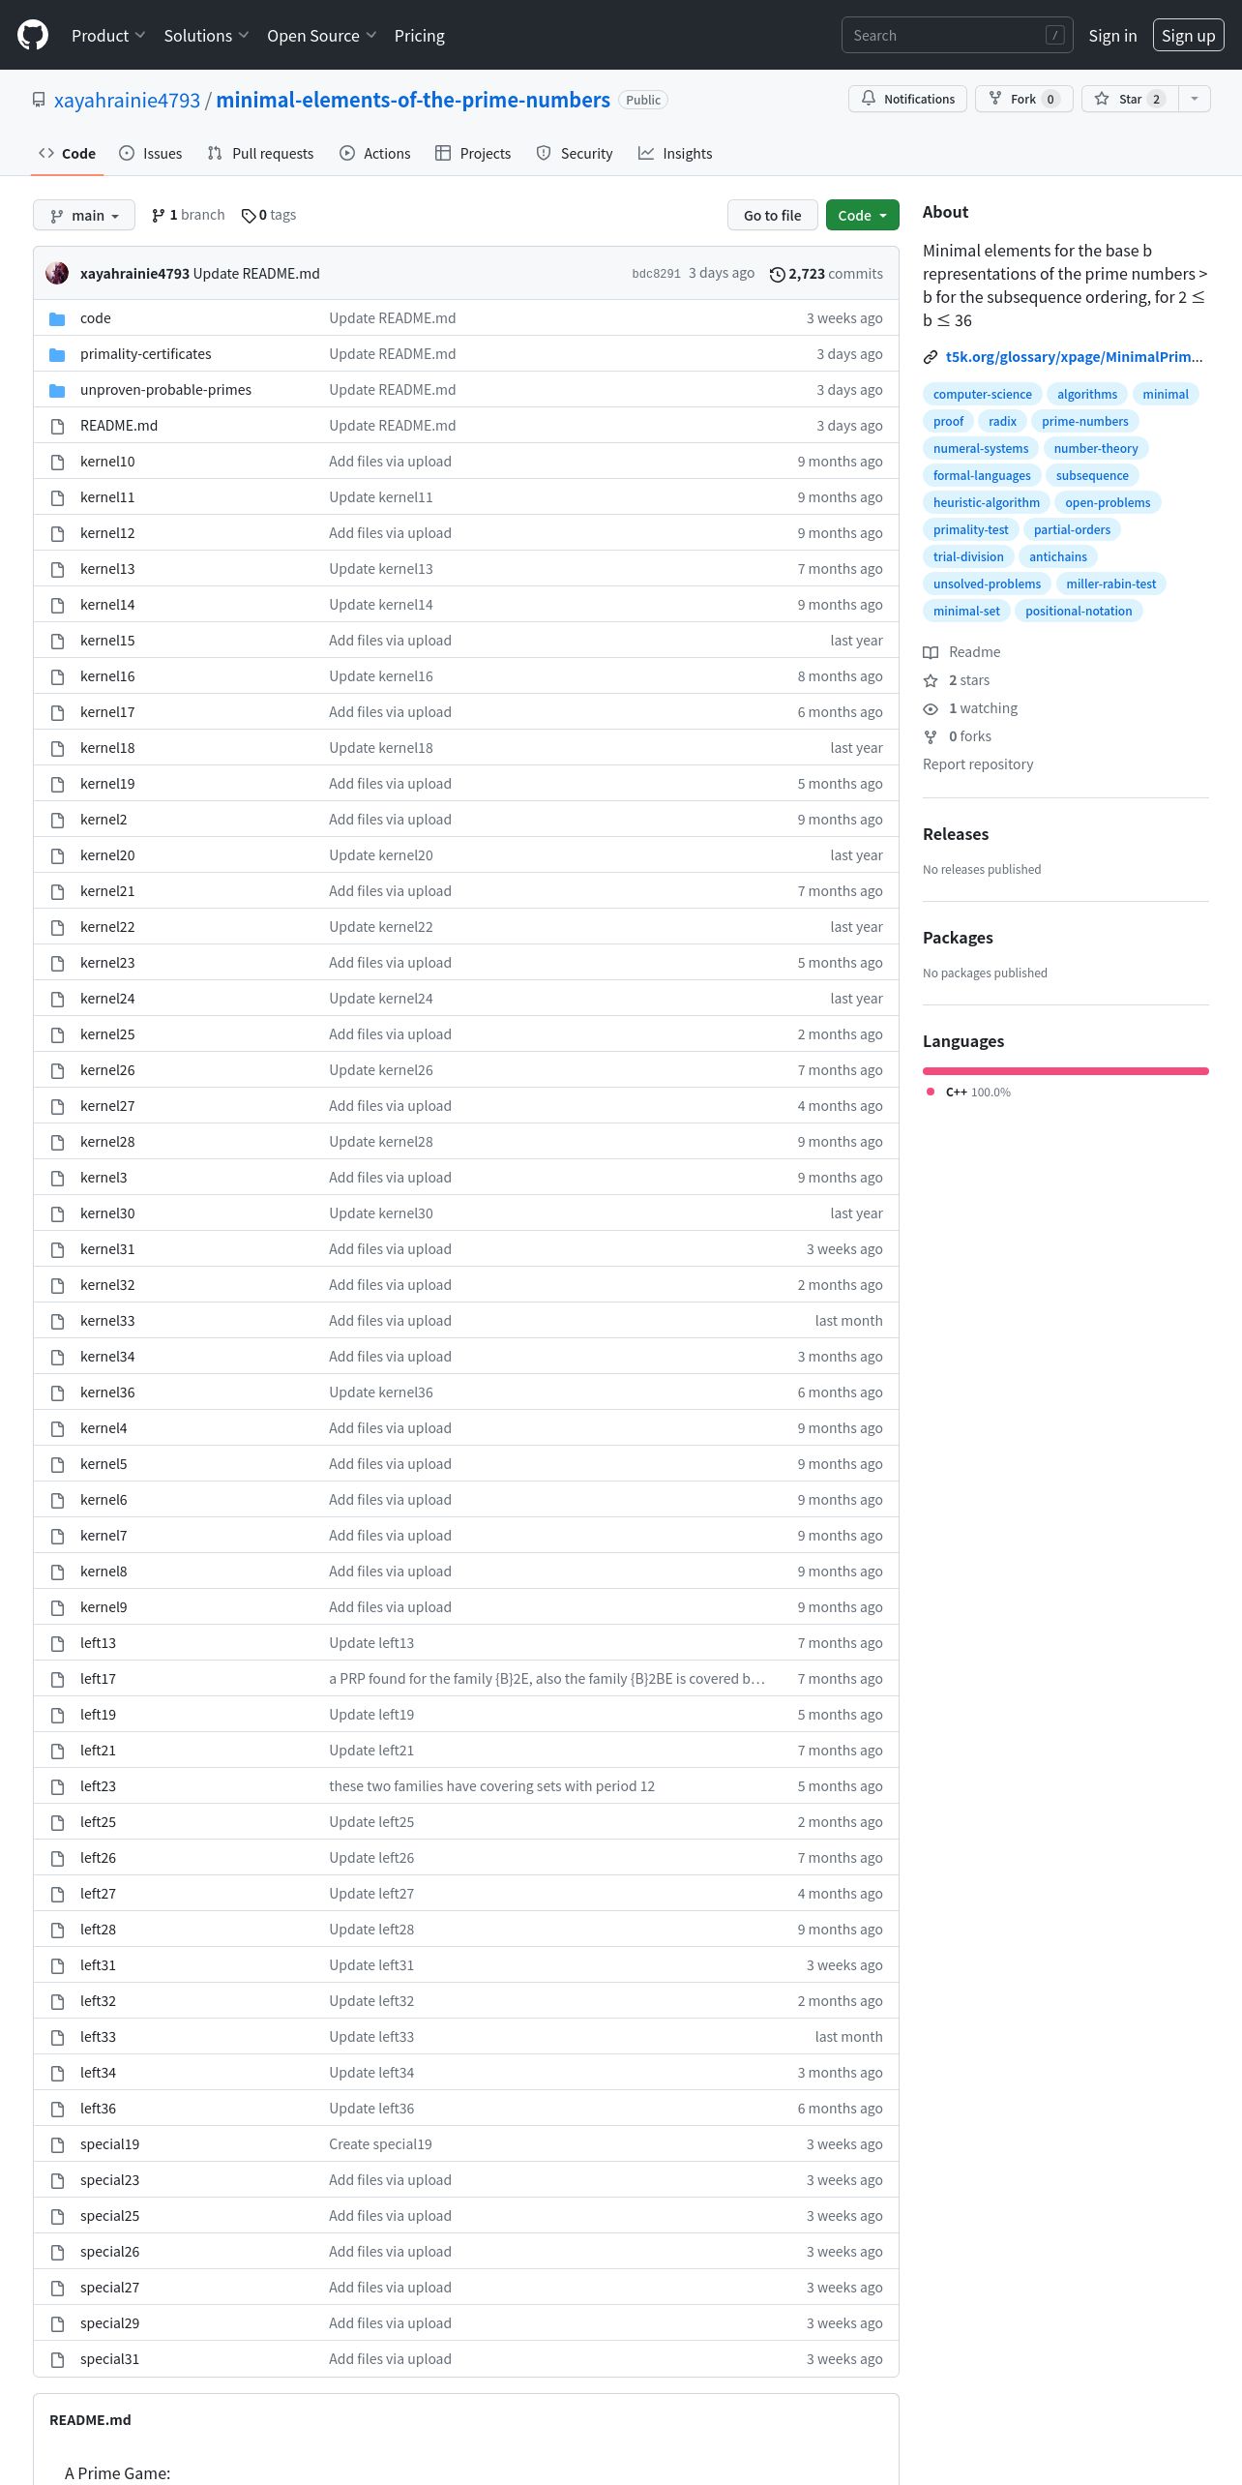Open the green Code dropdown button
Image resolution: width=1242 pixels, height=2485 pixels.
click(863, 215)
